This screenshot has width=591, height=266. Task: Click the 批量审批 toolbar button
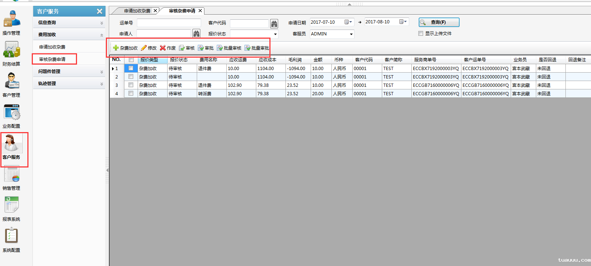tap(257, 48)
